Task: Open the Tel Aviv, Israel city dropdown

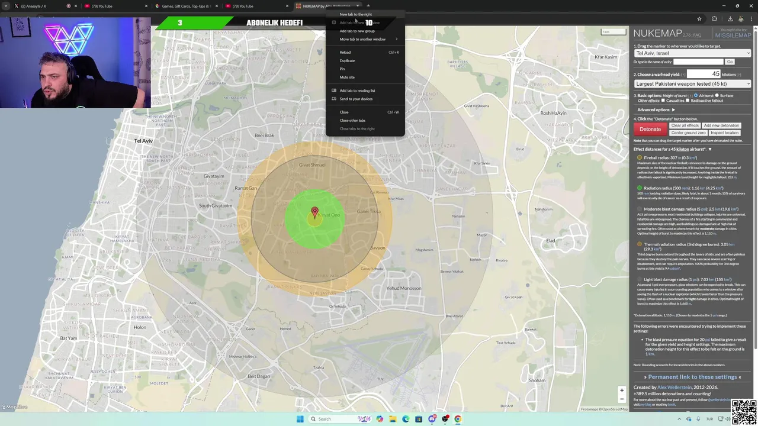Action: (692, 53)
